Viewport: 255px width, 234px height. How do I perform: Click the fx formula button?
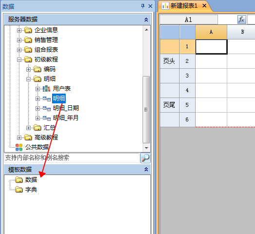click(241, 19)
